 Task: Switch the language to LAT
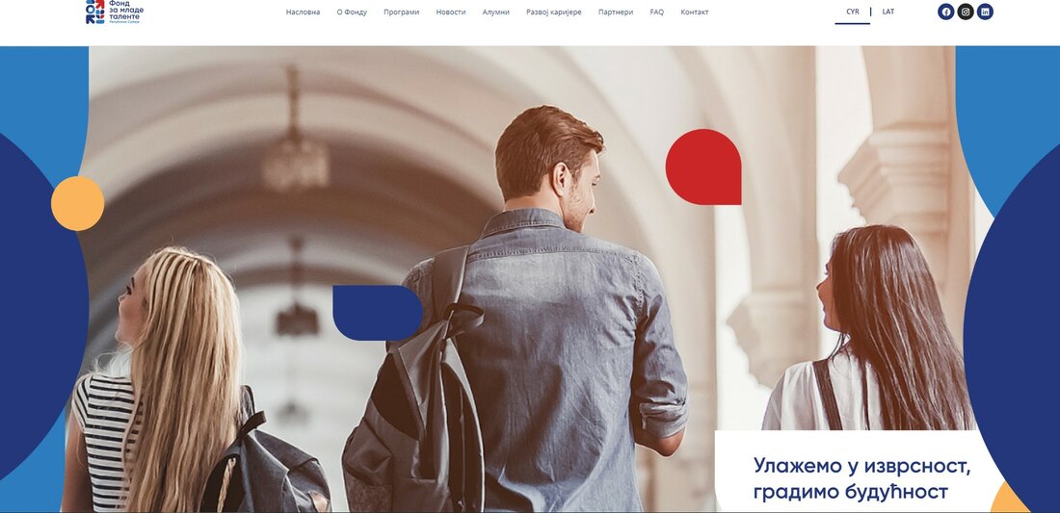pyautogui.click(x=888, y=12)
